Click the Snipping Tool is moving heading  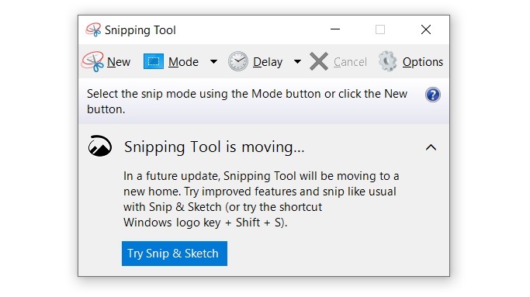[x=214, y=147]
